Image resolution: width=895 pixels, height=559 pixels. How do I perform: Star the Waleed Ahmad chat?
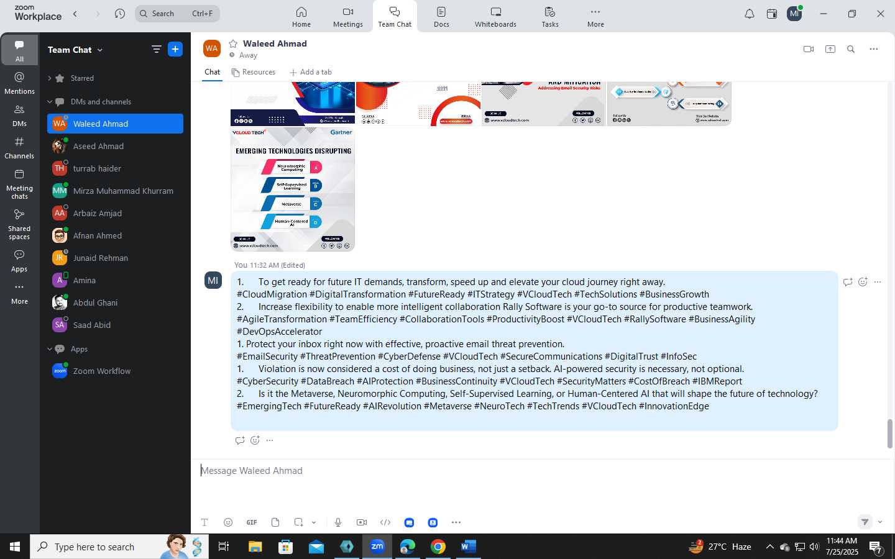click(x=233, y=43)
